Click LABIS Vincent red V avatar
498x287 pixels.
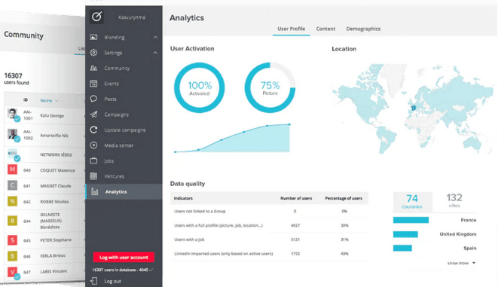point(12,272)
